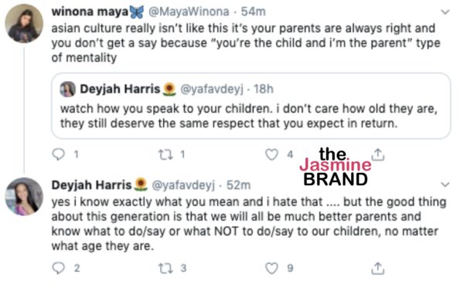
Task: Share winona maya's tweet
Action: (378, 154)
